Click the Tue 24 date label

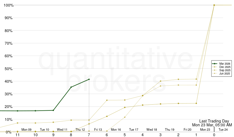[x=223, y=130]
